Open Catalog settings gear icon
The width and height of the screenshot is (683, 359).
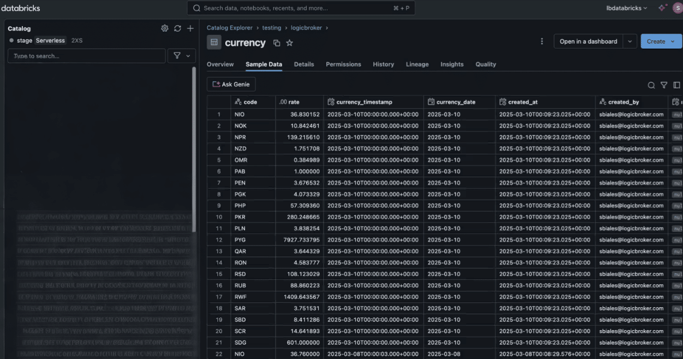click(x=165, y=28)
